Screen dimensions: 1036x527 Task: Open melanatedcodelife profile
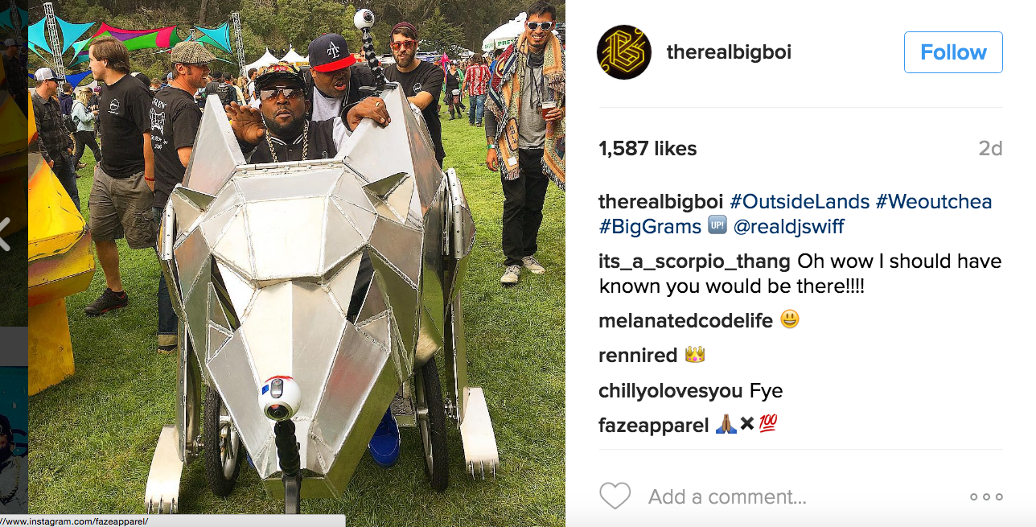686,320
